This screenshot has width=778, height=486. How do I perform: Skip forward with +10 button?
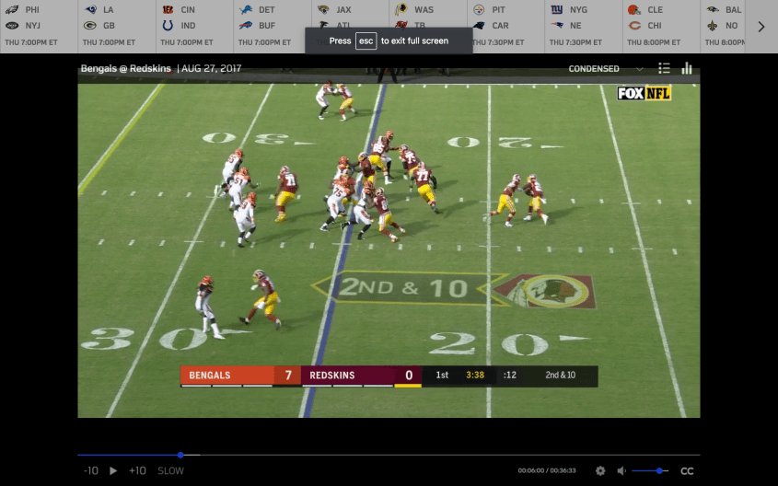coord(137,470)
